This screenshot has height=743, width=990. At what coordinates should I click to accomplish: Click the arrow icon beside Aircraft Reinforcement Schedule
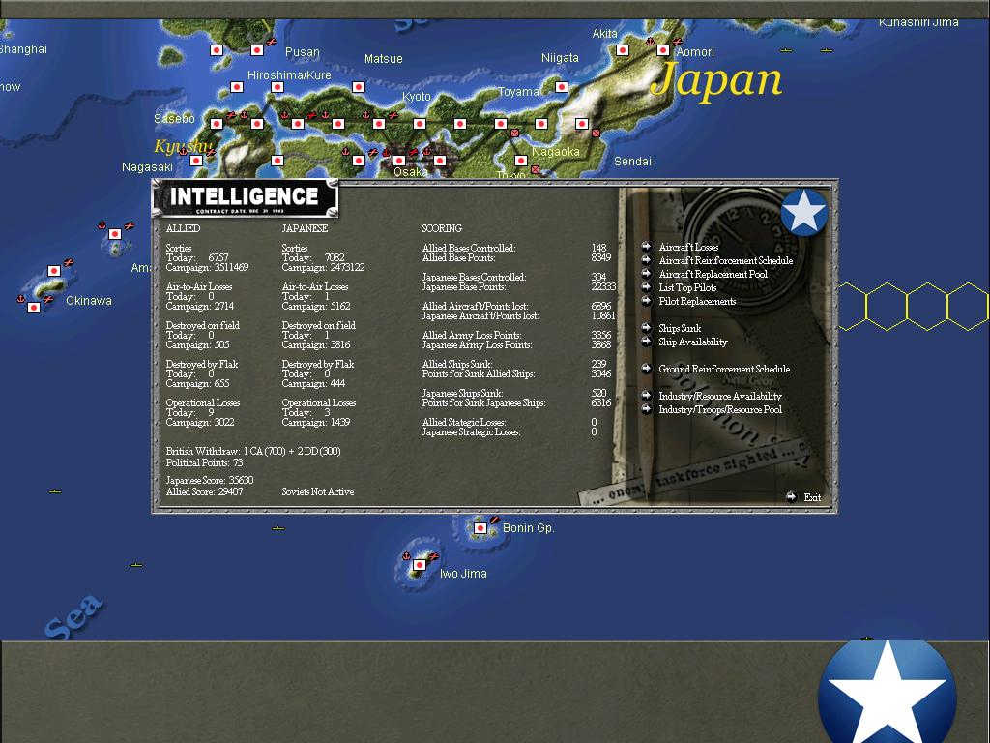coord(646,260)
